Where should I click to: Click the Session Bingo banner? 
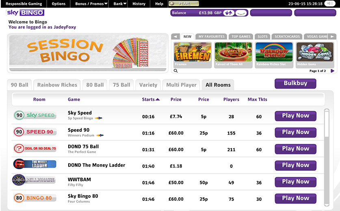(x=88, y=53)
